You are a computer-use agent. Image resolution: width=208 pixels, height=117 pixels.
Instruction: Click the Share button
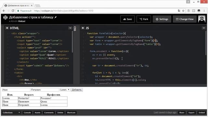(x=182, y=113)
